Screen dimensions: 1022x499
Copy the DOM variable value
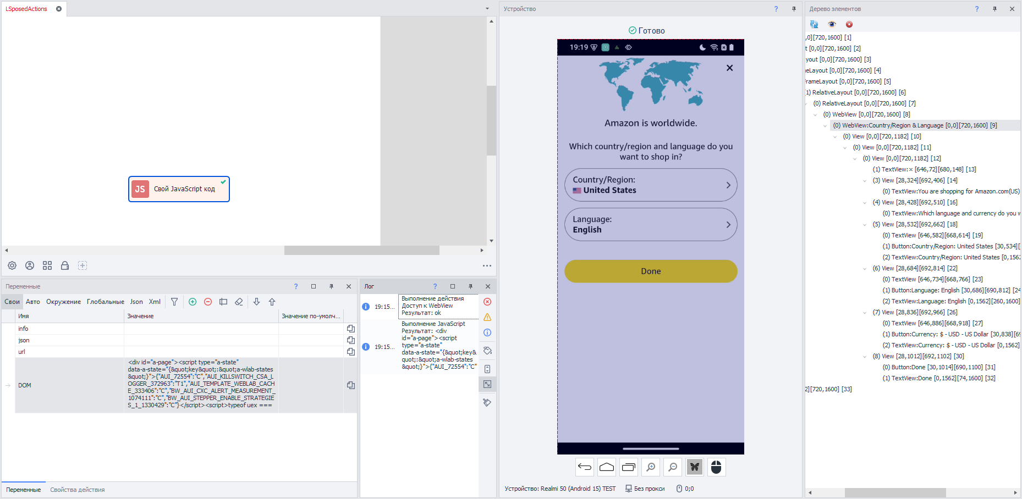pos(350,385)
